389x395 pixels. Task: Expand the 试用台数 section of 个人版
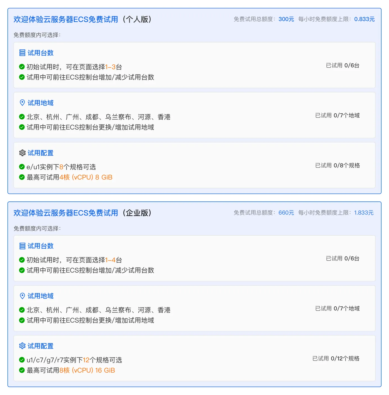click(x=40, y=53)
